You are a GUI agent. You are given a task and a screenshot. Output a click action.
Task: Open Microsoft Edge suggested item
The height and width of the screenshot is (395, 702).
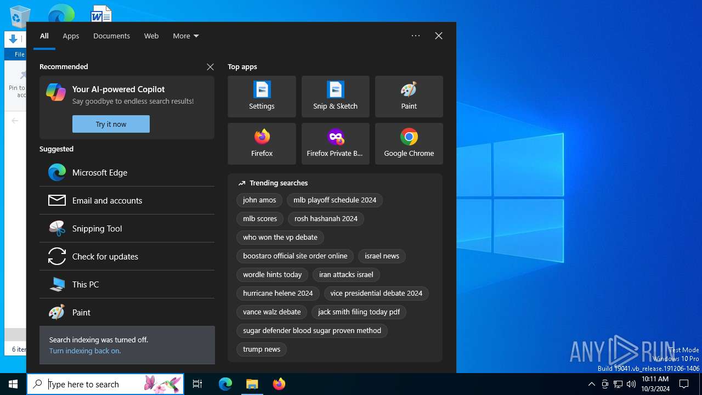pos(127,172)
